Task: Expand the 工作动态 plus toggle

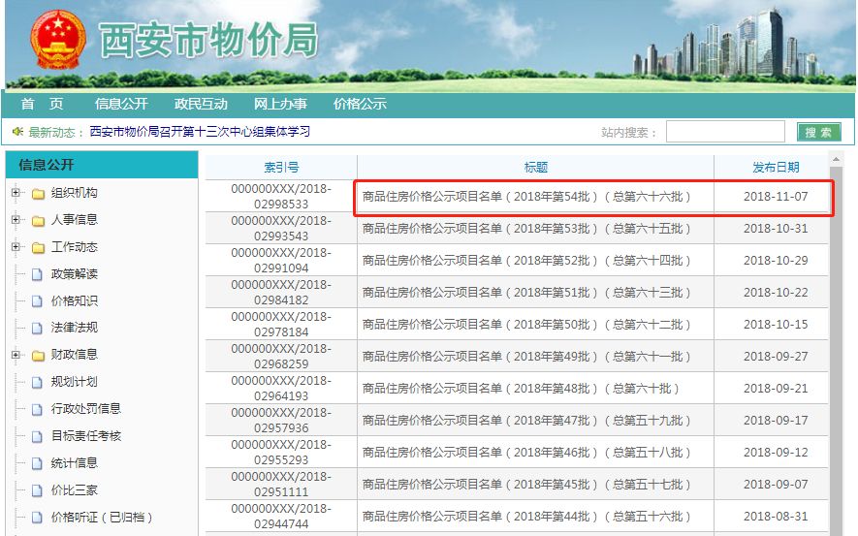Action: click(16, 247)
